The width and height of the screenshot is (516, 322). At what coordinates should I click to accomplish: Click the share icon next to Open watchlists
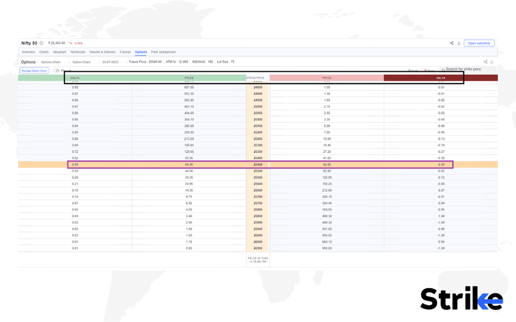click(452, 43)
